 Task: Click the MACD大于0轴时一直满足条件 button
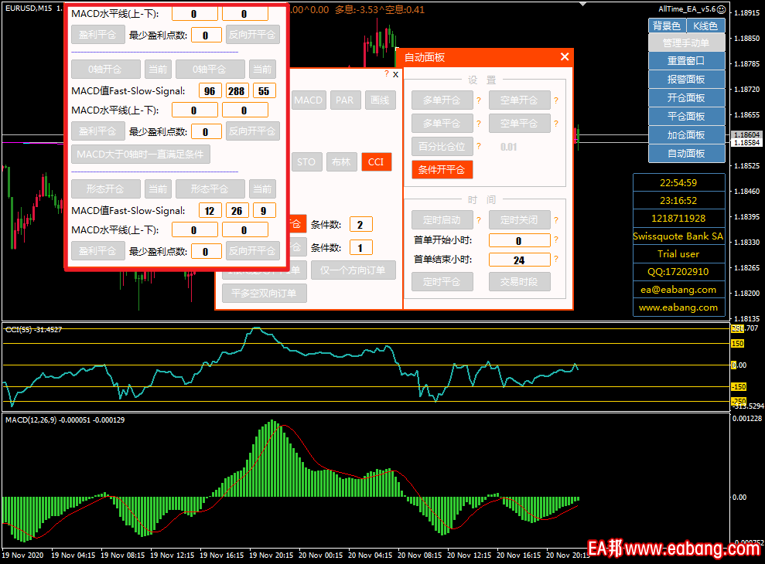[140, 155]
